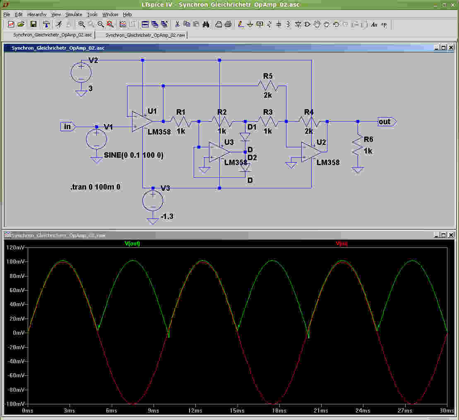Click the U1 op-amp label
The image size is (459, 420).
tap(152, 111)
